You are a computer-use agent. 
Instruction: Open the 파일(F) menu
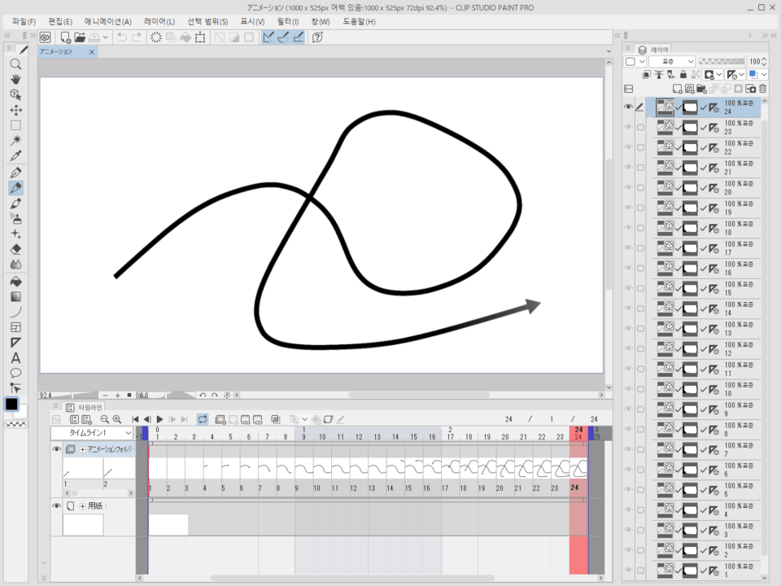(24, 21)
